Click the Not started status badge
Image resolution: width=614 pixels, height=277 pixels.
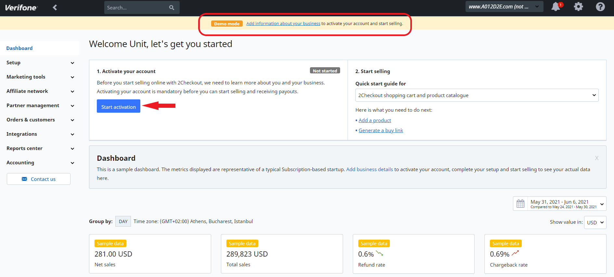325,71
